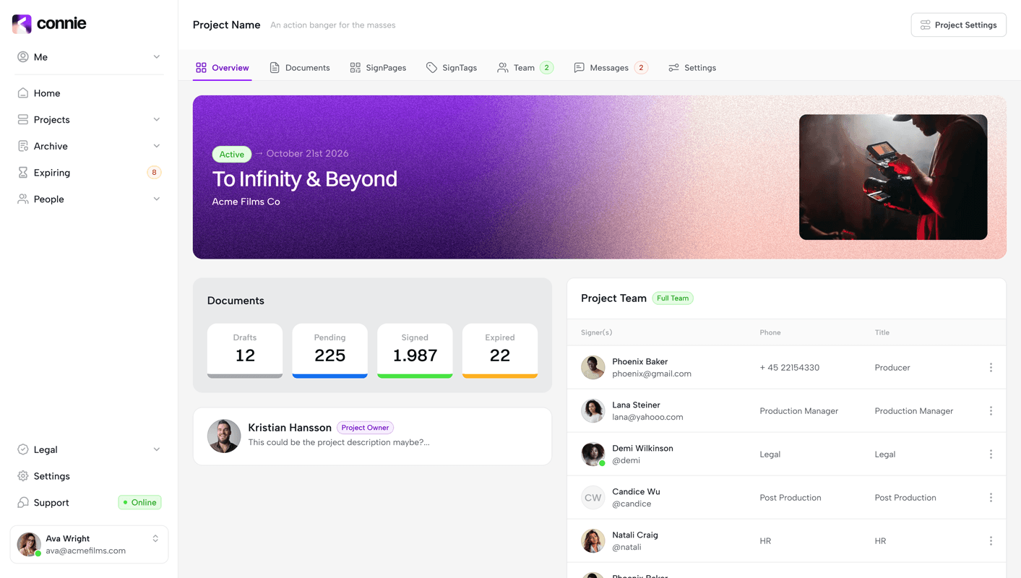Viewport: 1021px width, 578px height.
Task: Open row menu for Natali Craig
Action: 991,541
